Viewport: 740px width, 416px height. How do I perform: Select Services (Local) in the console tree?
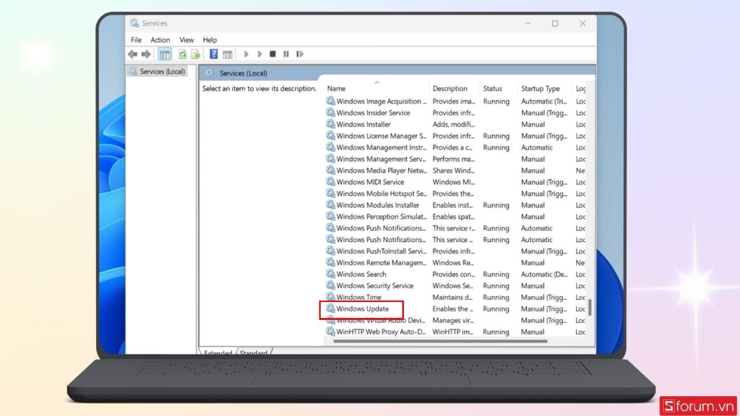[x=162, y=71]
